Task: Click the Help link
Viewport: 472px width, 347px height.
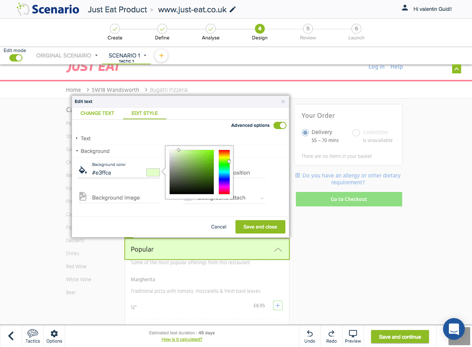Action: (x=397, y=67)
